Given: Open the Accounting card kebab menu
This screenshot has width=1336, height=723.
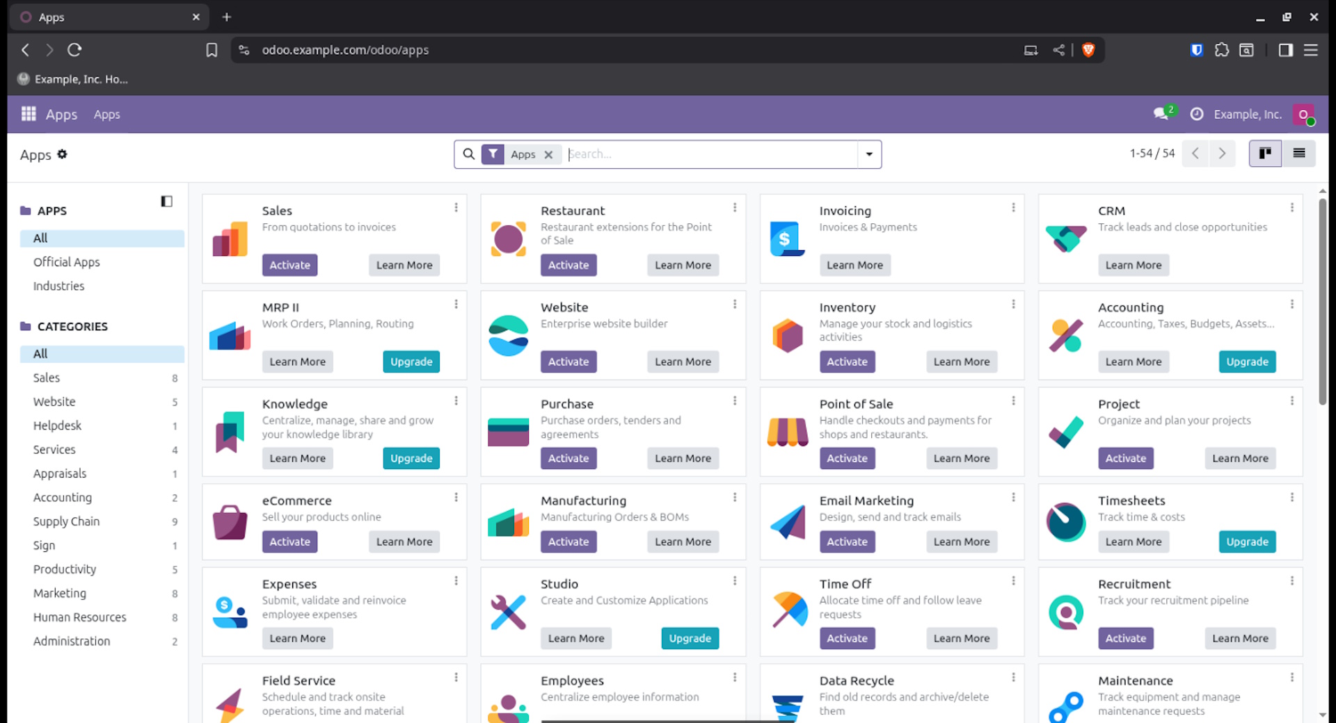Looking at the screenshot, I should (1292, 303).
